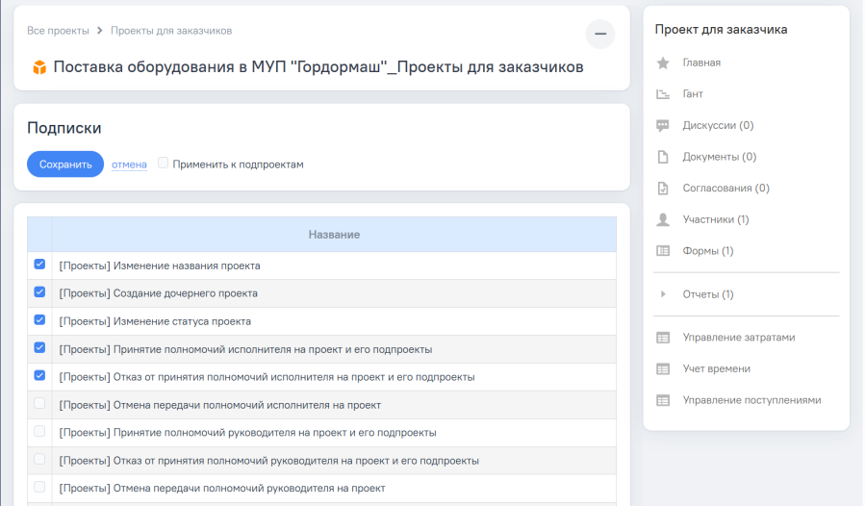Open Гант in project menu
The height and width of the screenshot is (506, 865).
(x=693, y=94)
